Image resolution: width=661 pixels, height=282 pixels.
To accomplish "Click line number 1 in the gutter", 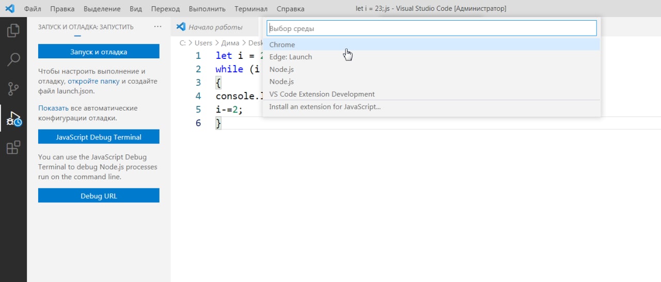I will pos(198,56).
